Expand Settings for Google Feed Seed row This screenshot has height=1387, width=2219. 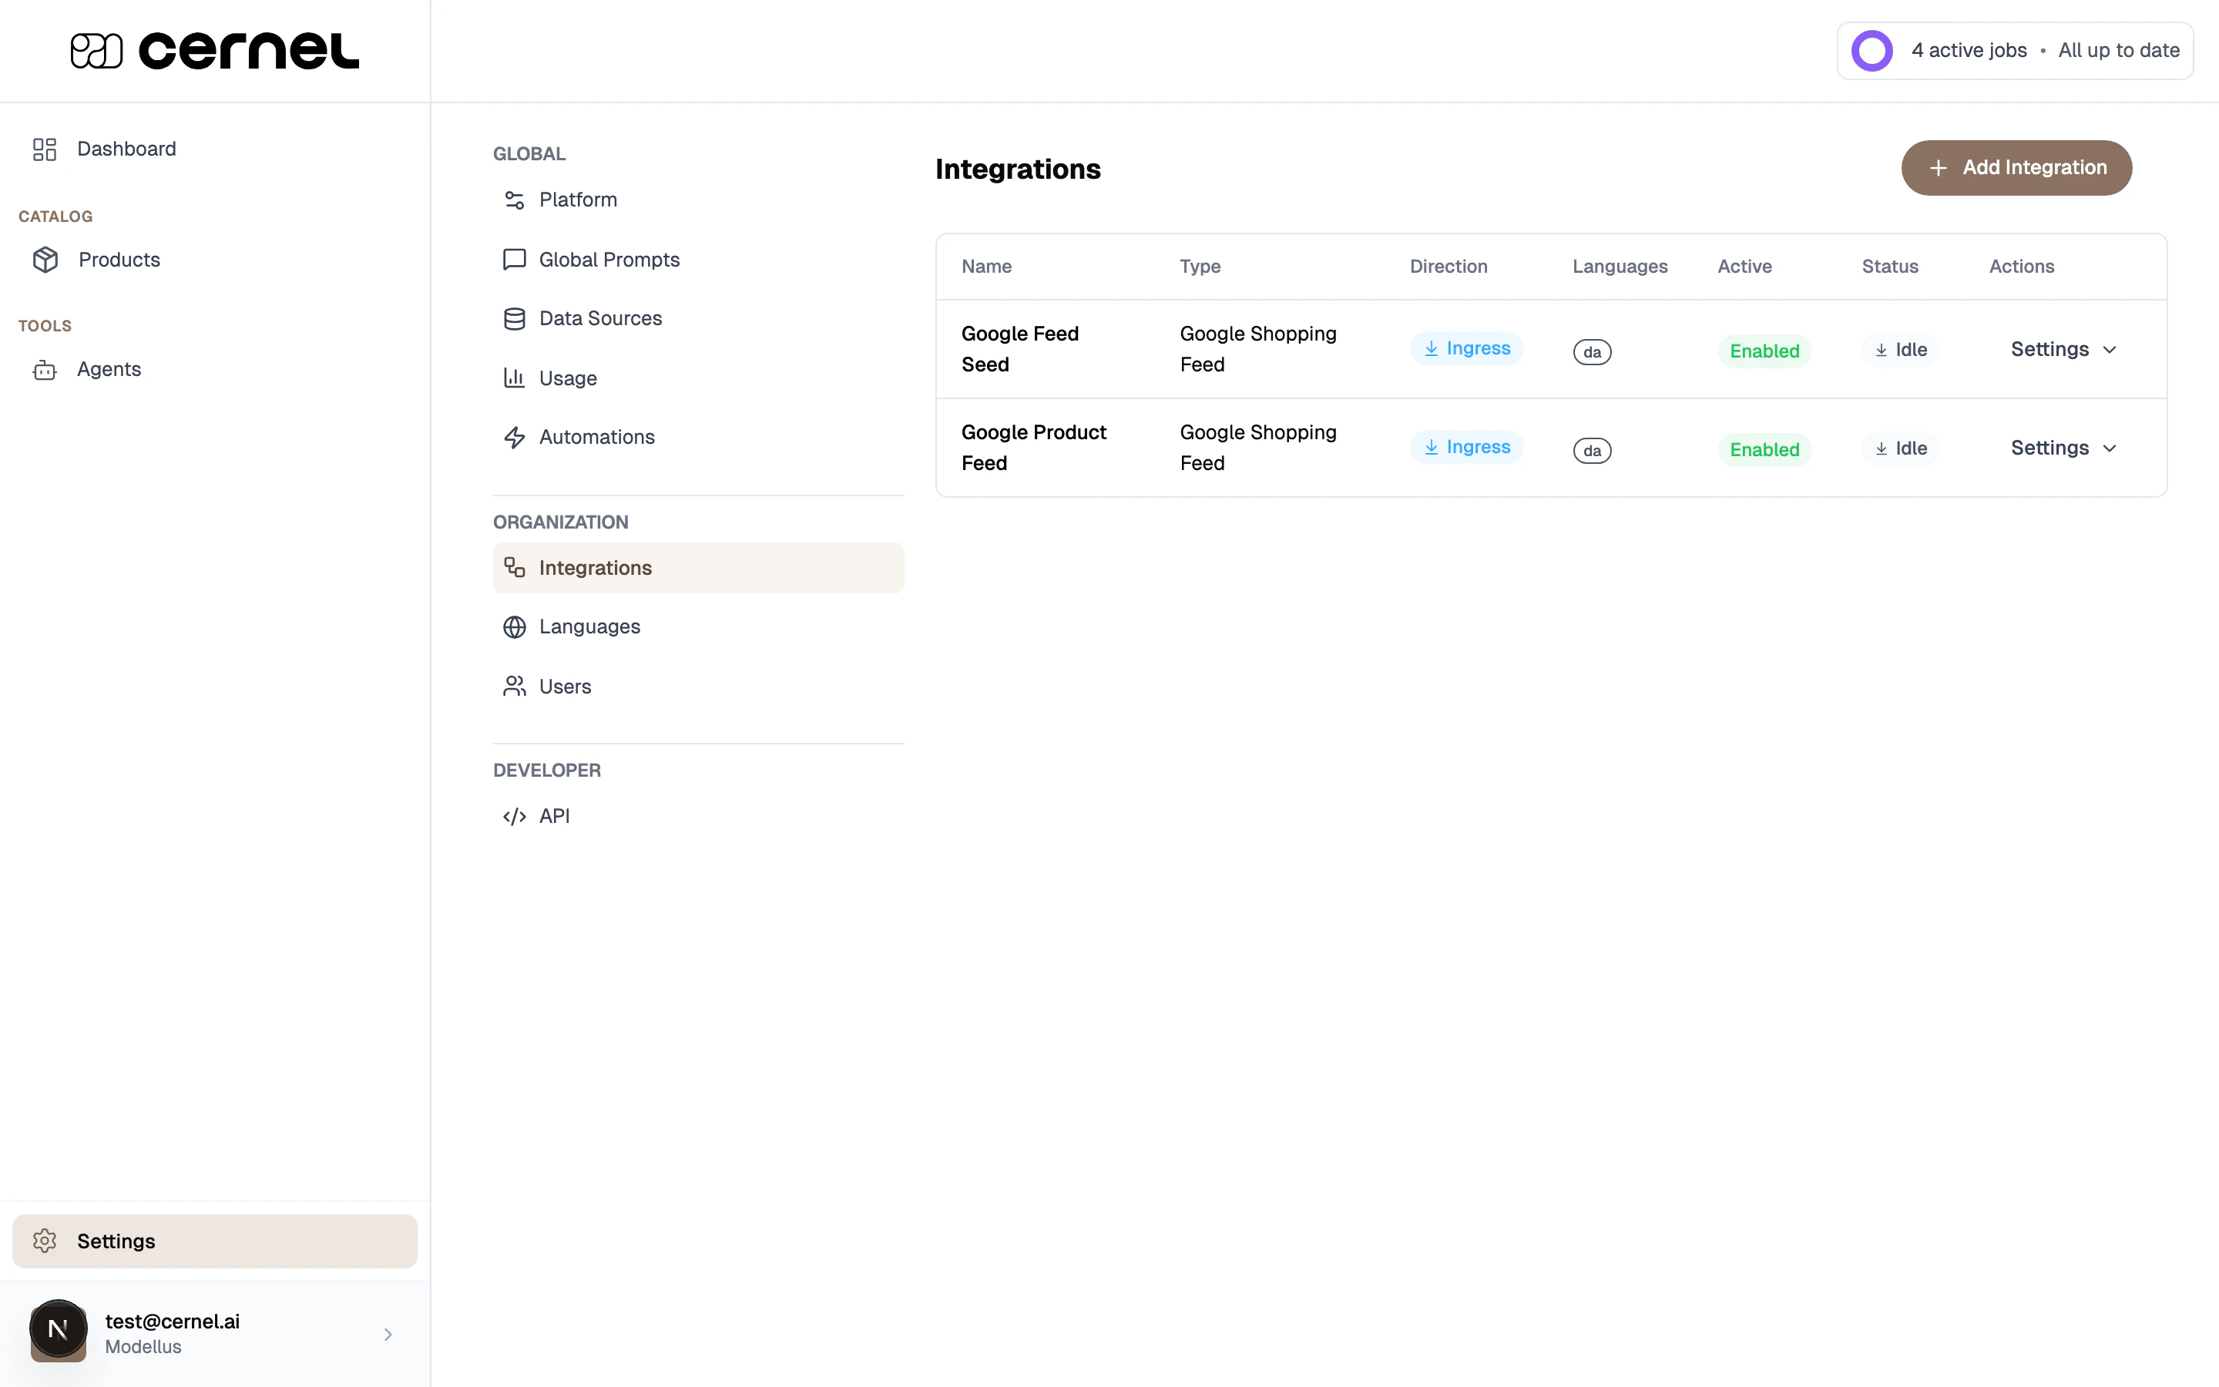[2062, 348]
